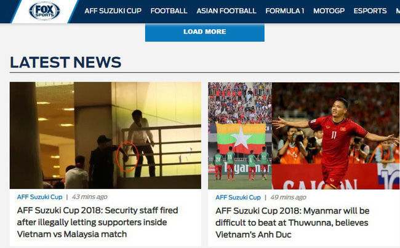Open the Football nav item
This screenshot has width=400, height=248.
169,11
